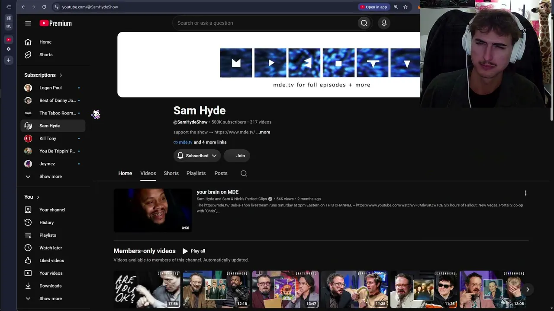Open the Logan Paul subscription
This screenshot has height=311, width=554.
click(53, 88)
